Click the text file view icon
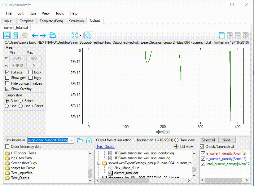The image size is (254, 186). pyautogui.click(x=15, y=35)
